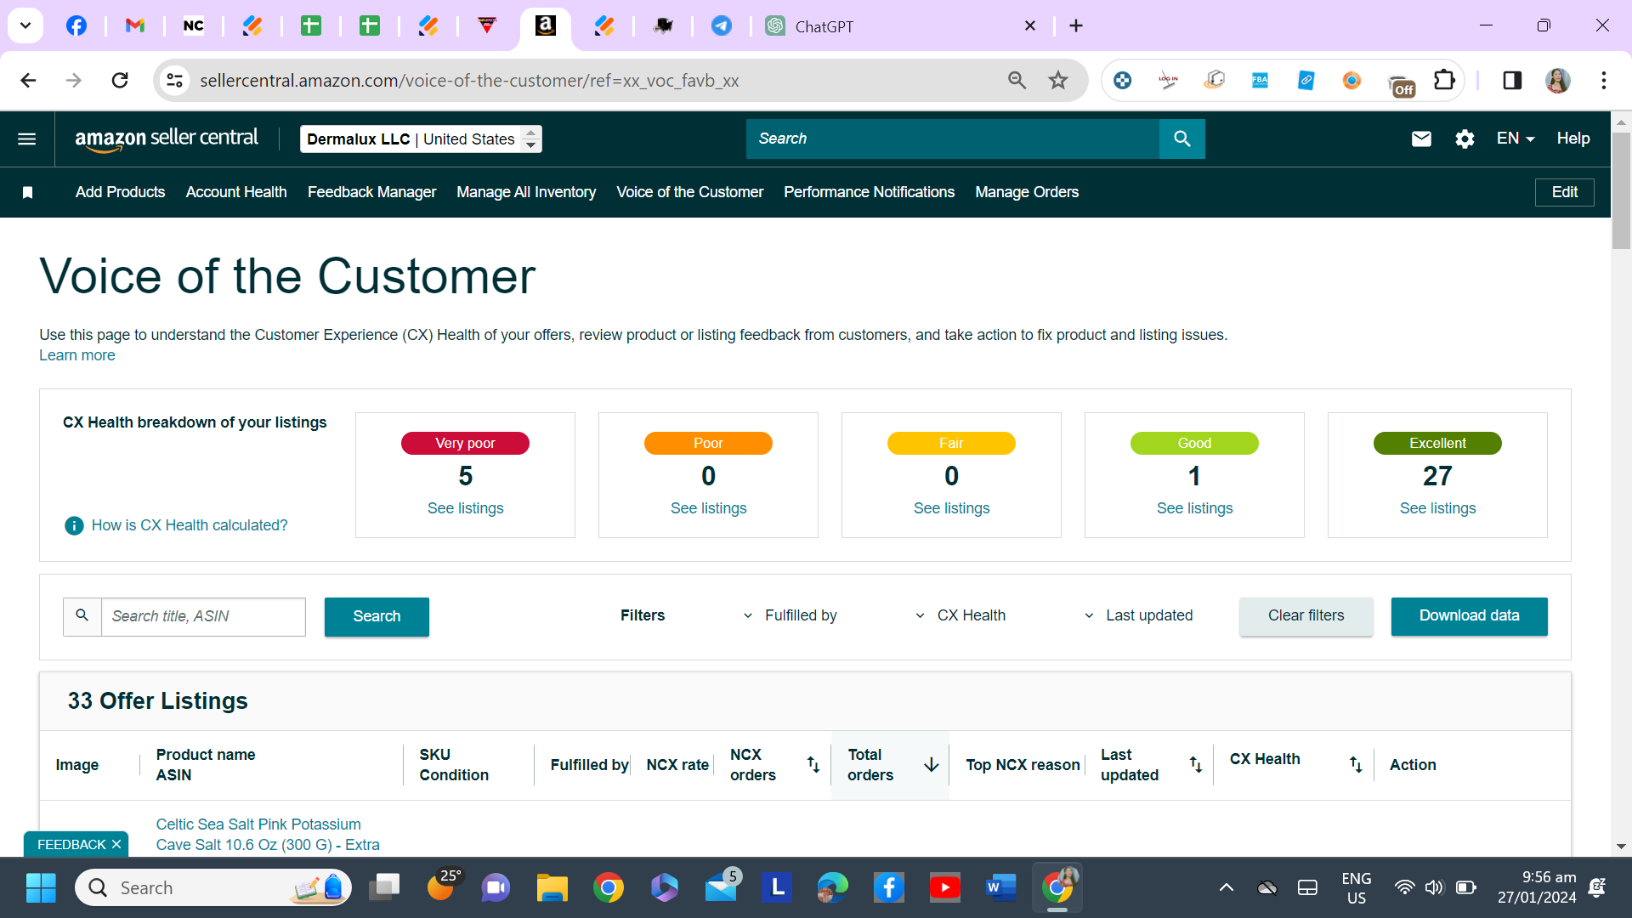Click Download data button
This screenshot has width=1632, height=918.
pyautogui.click(x=1469, y=616)
